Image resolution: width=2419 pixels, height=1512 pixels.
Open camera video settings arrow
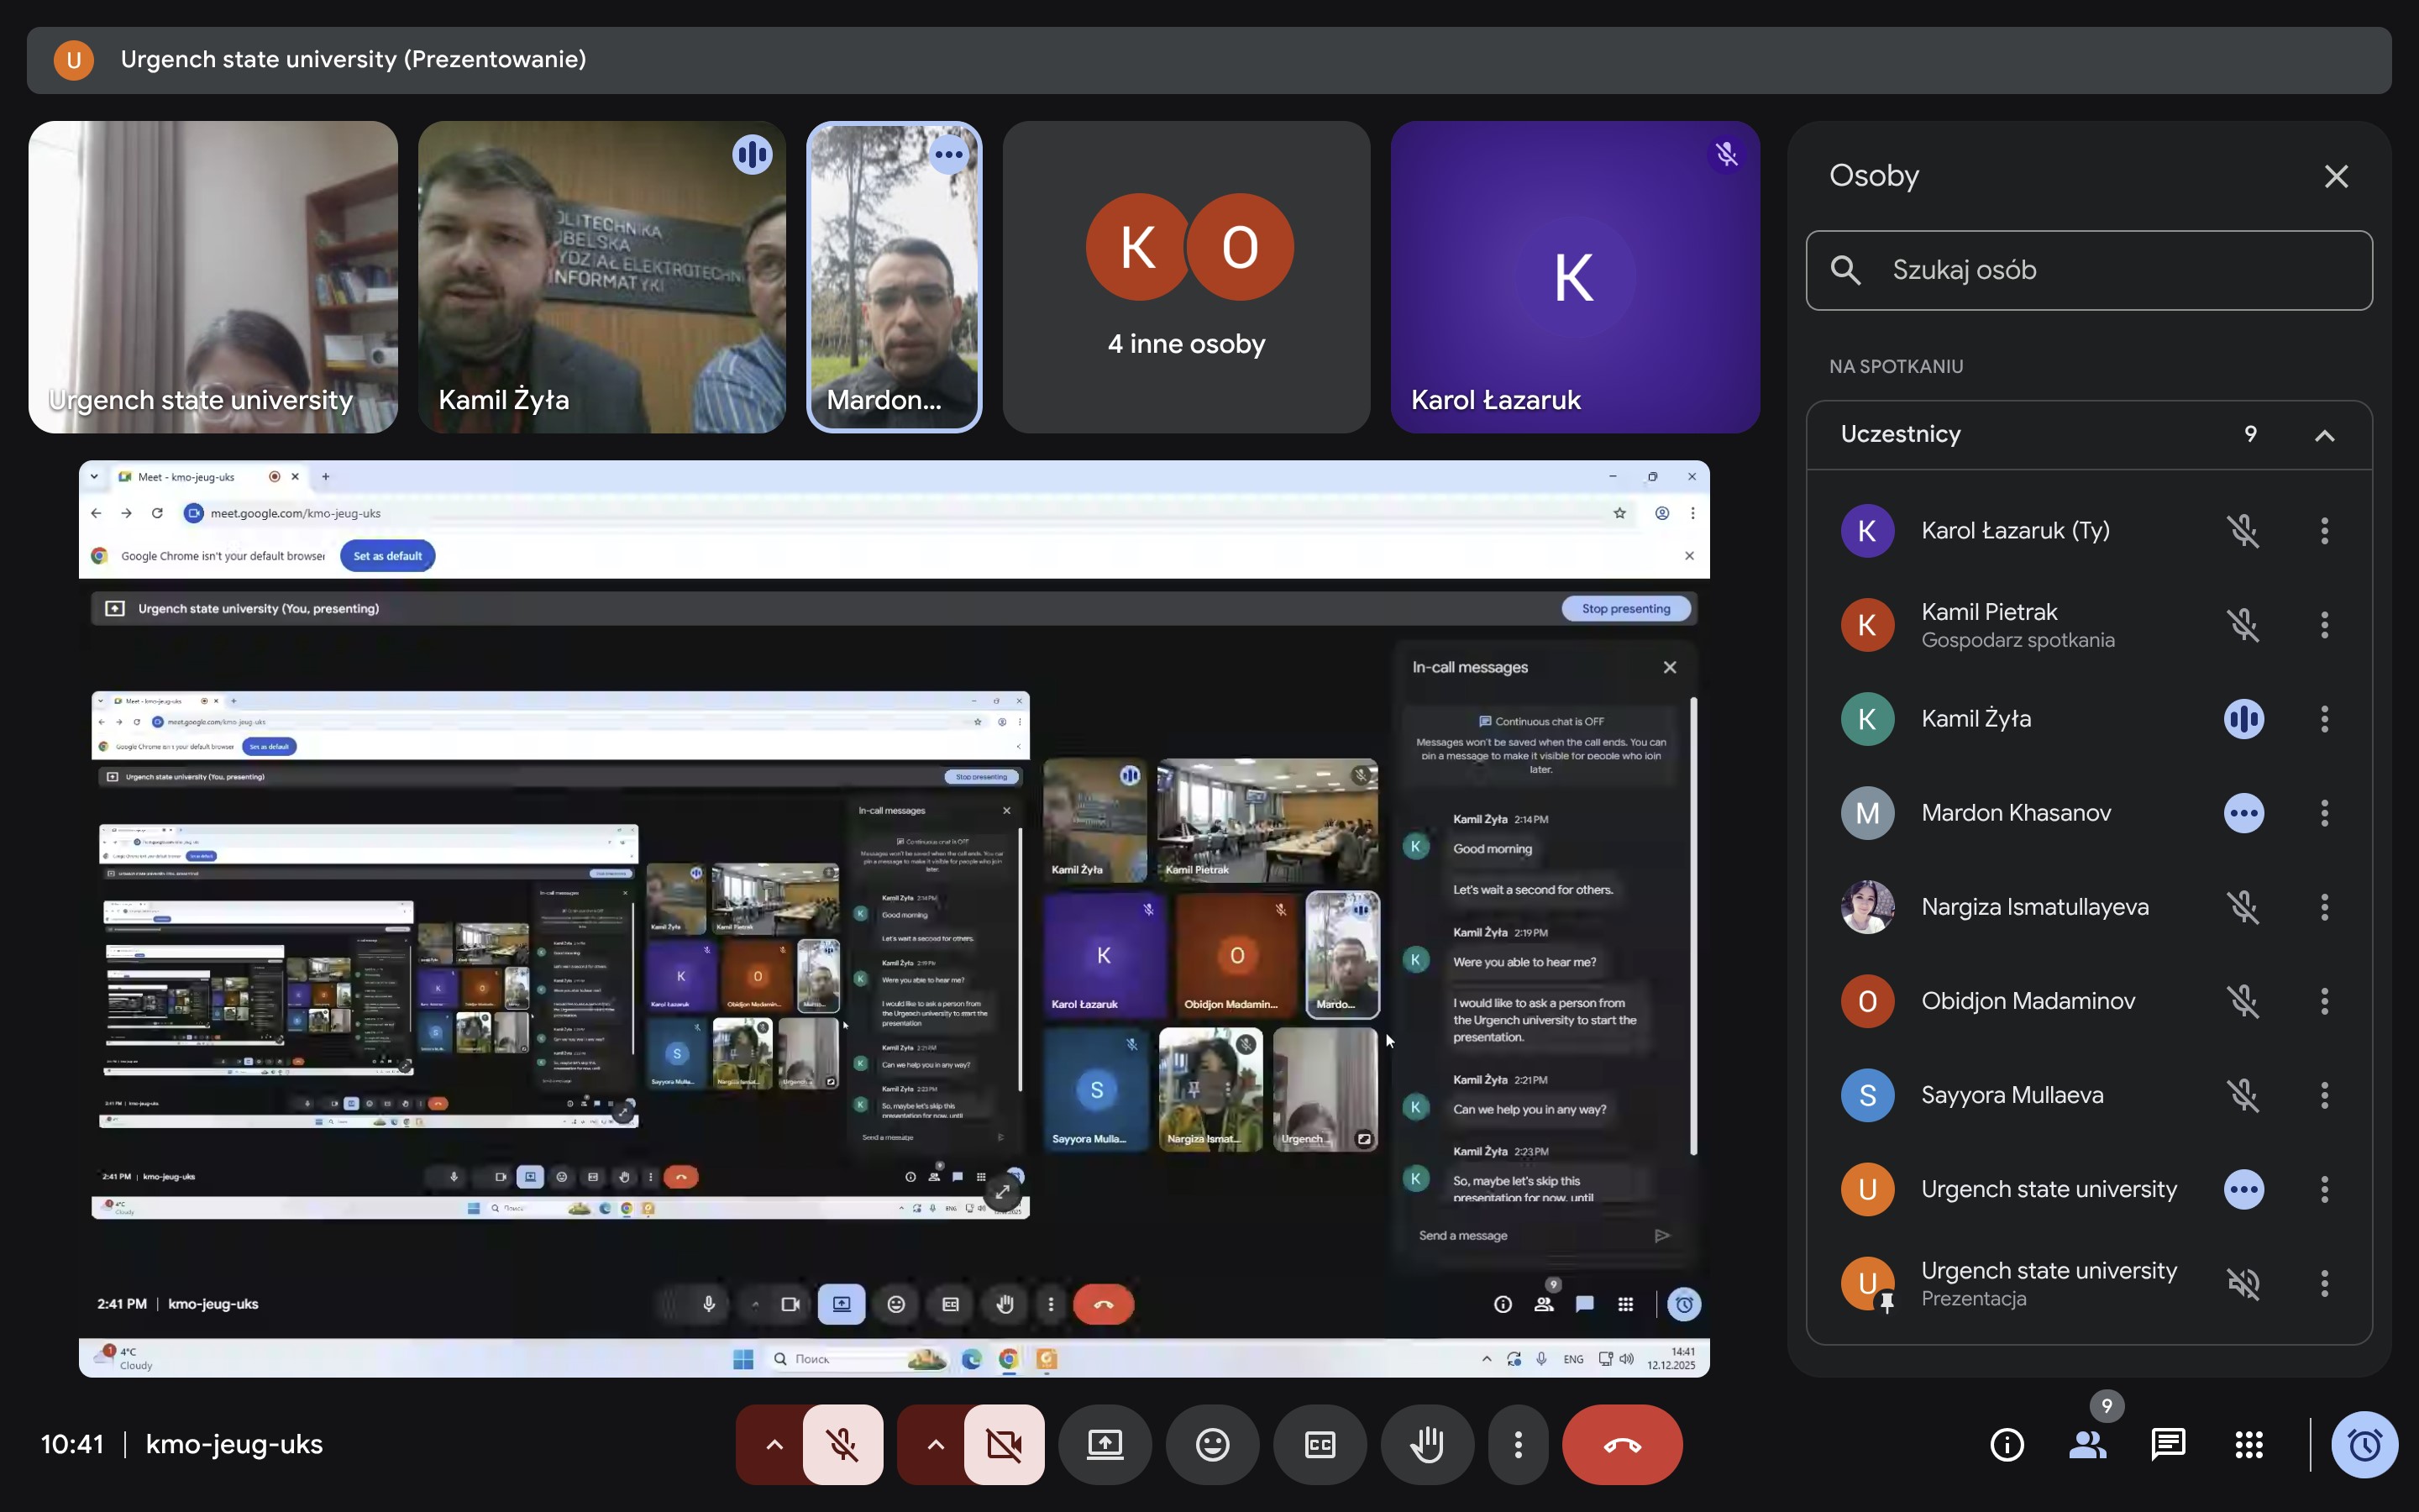[935, 1444]
